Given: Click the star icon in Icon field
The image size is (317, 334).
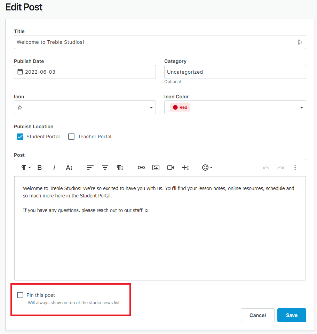Looking at the screenshot, I should pyautogui.click(x=20, y=107).
